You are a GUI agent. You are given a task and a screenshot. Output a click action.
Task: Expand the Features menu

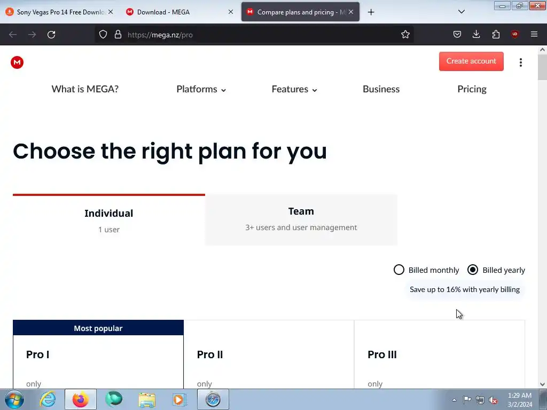tap(294, 89)
